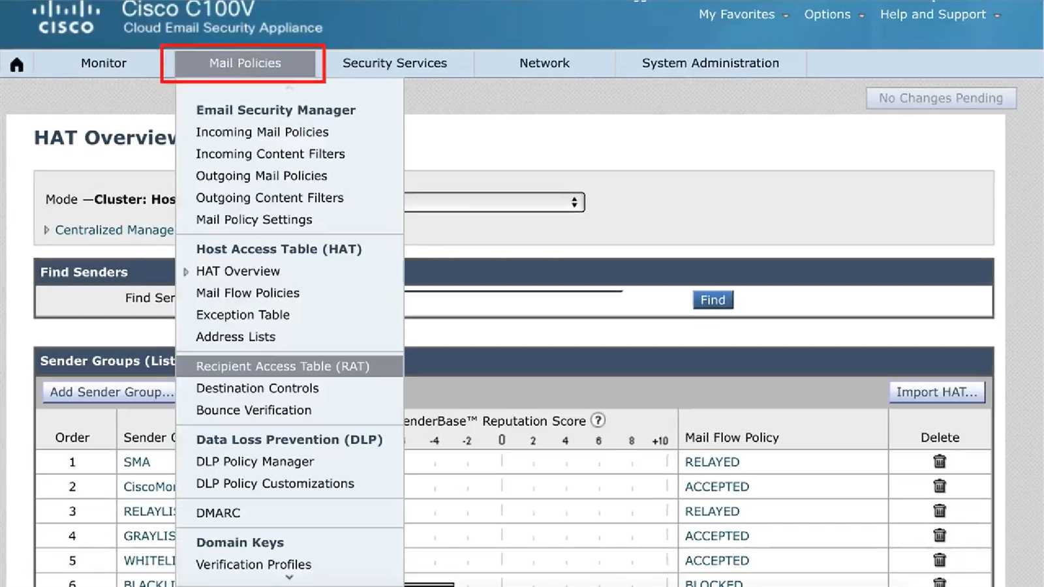Delete the WHITELIST sender group via trash icon
The image size is (1044, 587).
click(939, 560)
